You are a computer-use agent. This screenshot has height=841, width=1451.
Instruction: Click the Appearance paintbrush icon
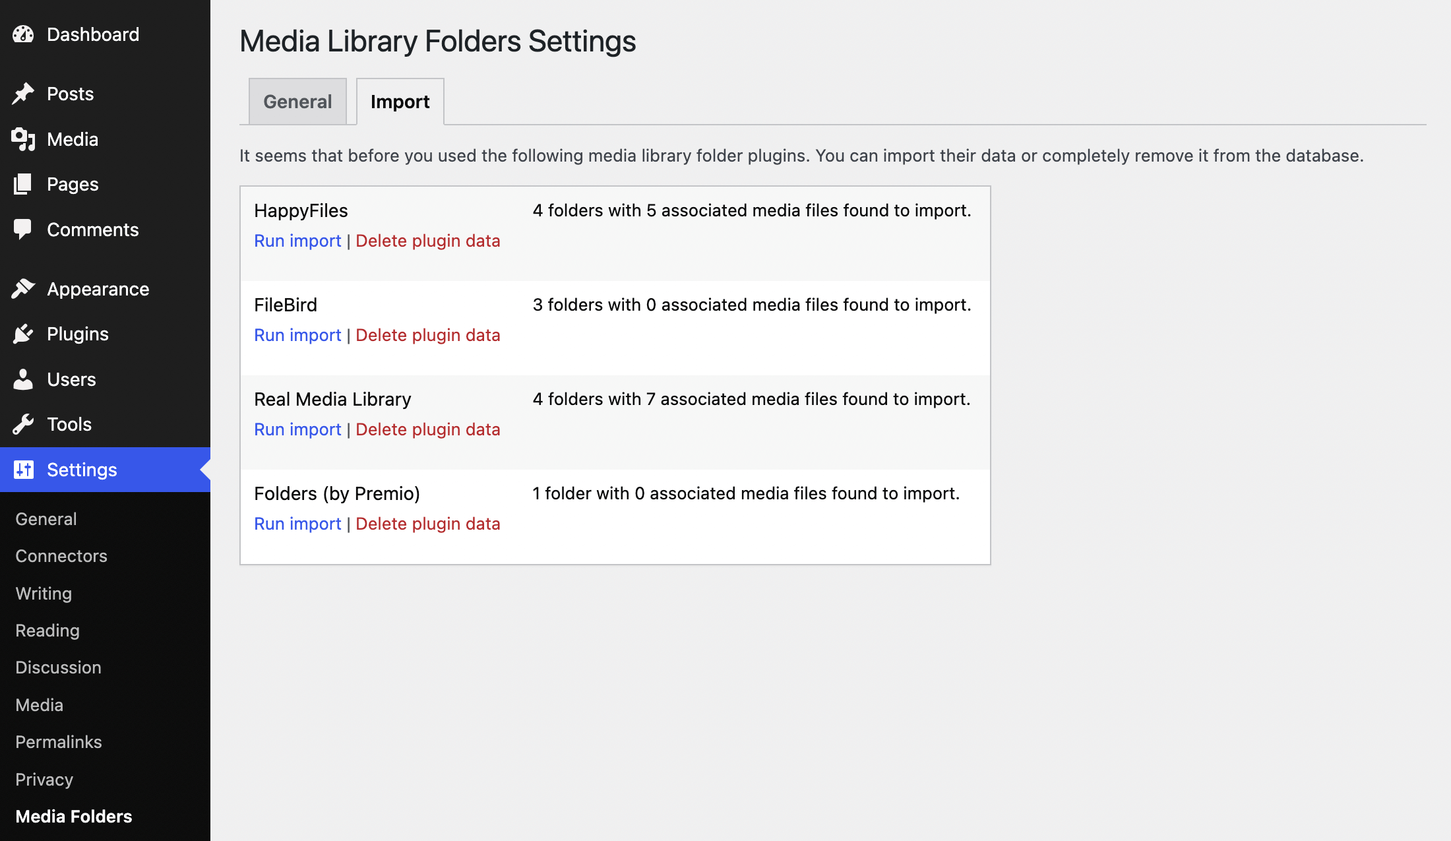click(x=23, y=289)
